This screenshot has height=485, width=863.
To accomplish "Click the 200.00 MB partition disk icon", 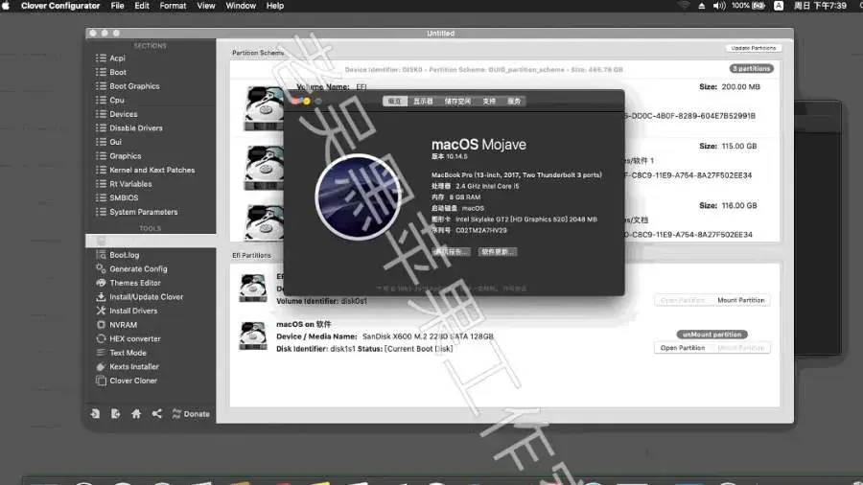I will [x=265, y=107].
